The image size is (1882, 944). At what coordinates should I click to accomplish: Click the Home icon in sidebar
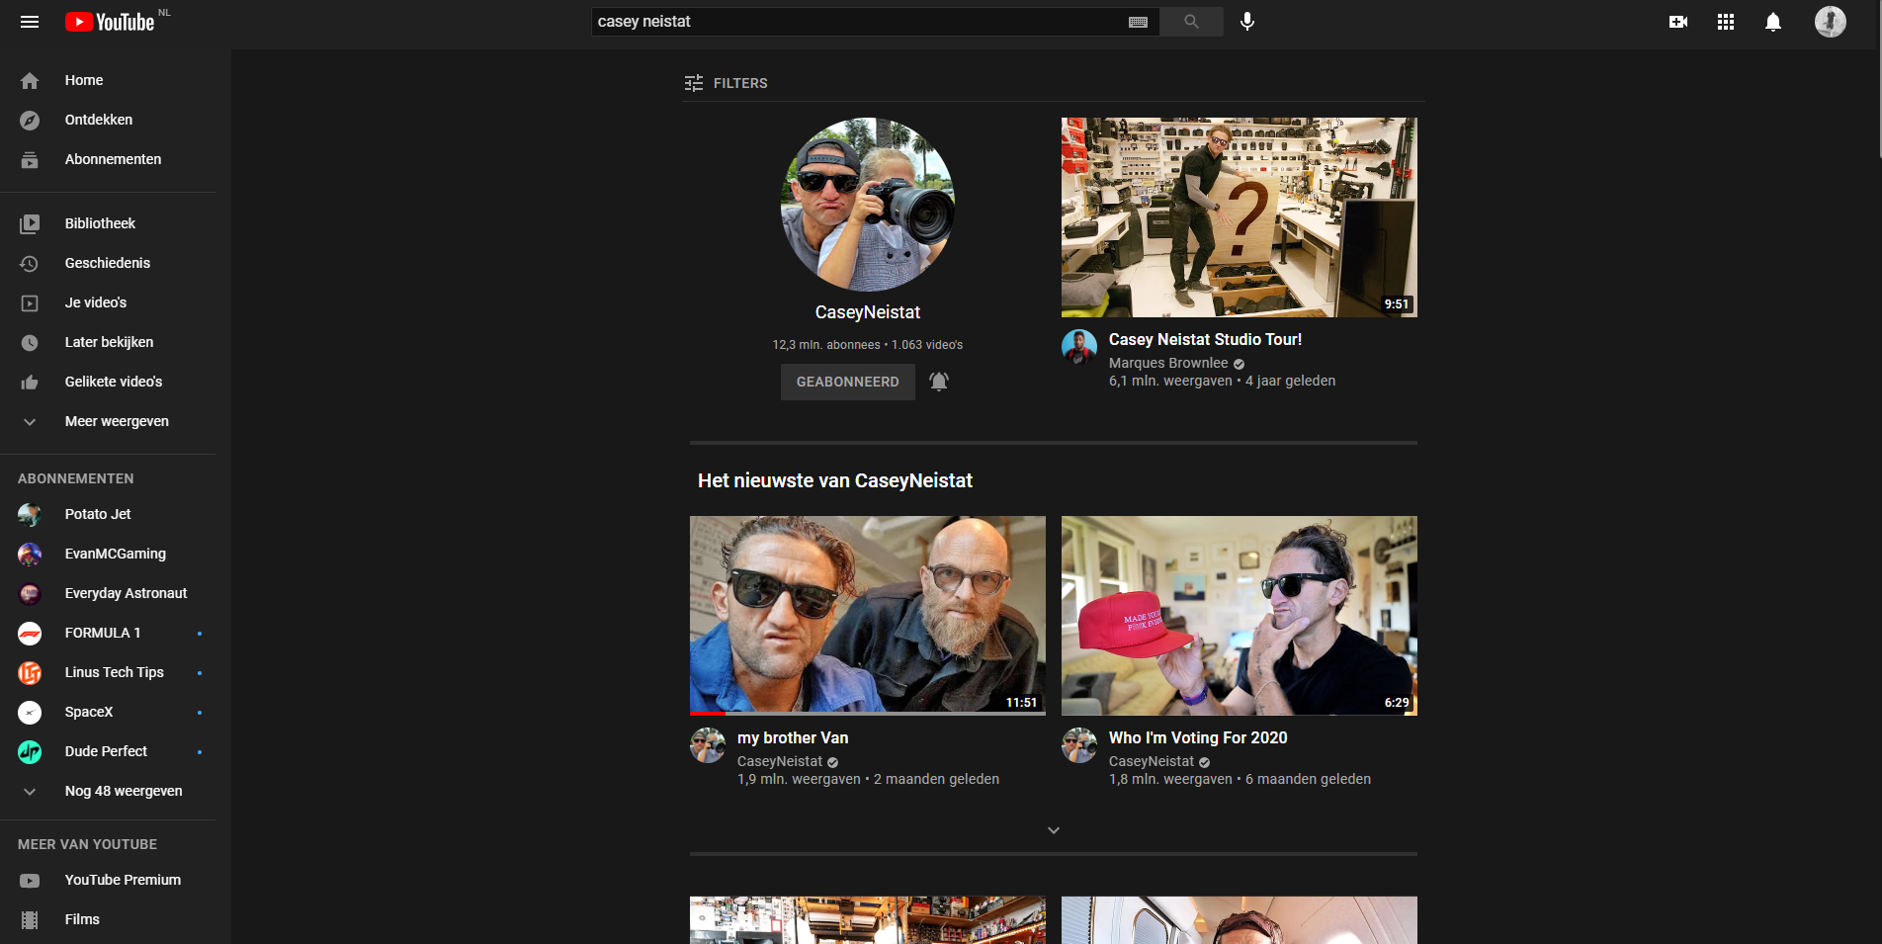click(x=30, y=80)
